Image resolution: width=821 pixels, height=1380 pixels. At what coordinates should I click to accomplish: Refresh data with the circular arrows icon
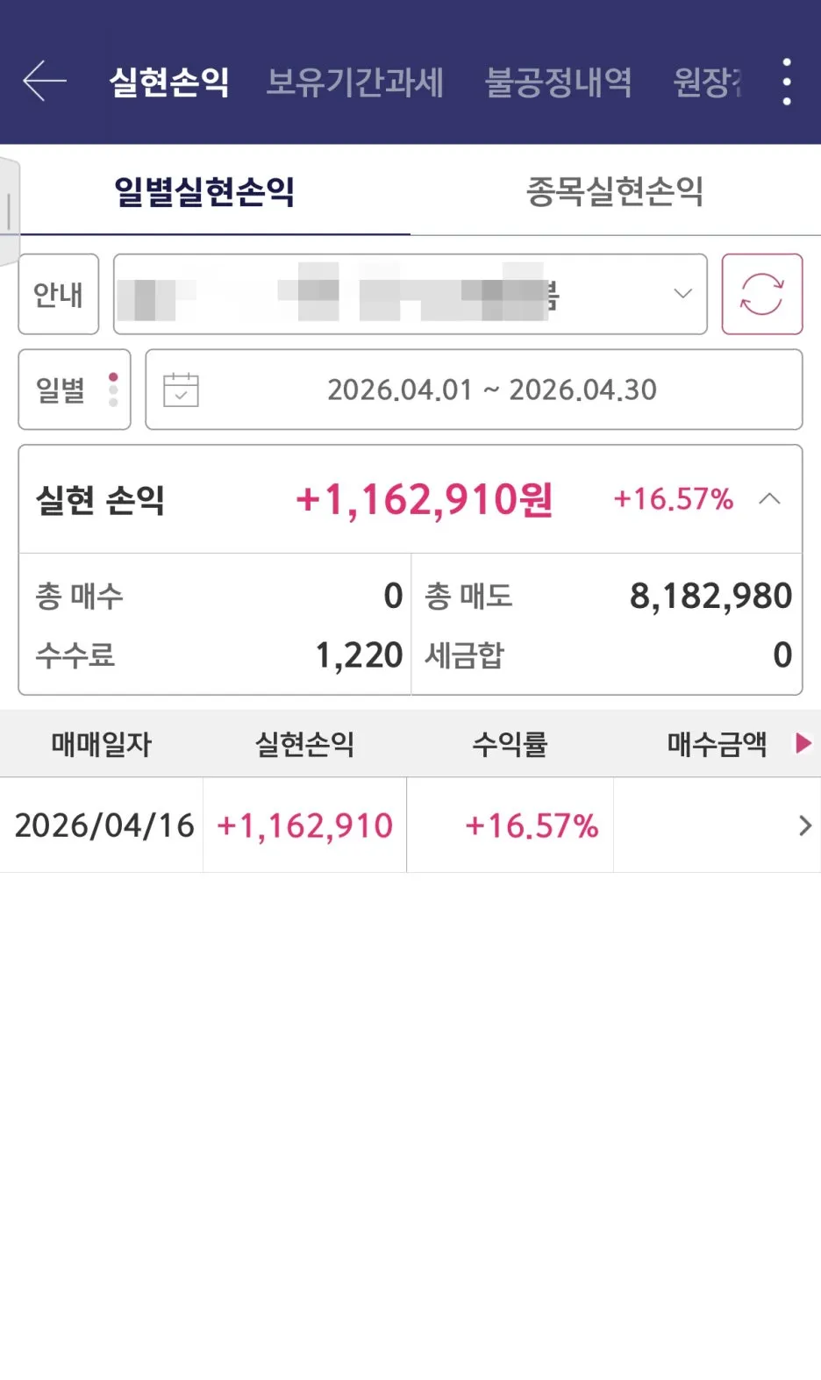[761, 294]
